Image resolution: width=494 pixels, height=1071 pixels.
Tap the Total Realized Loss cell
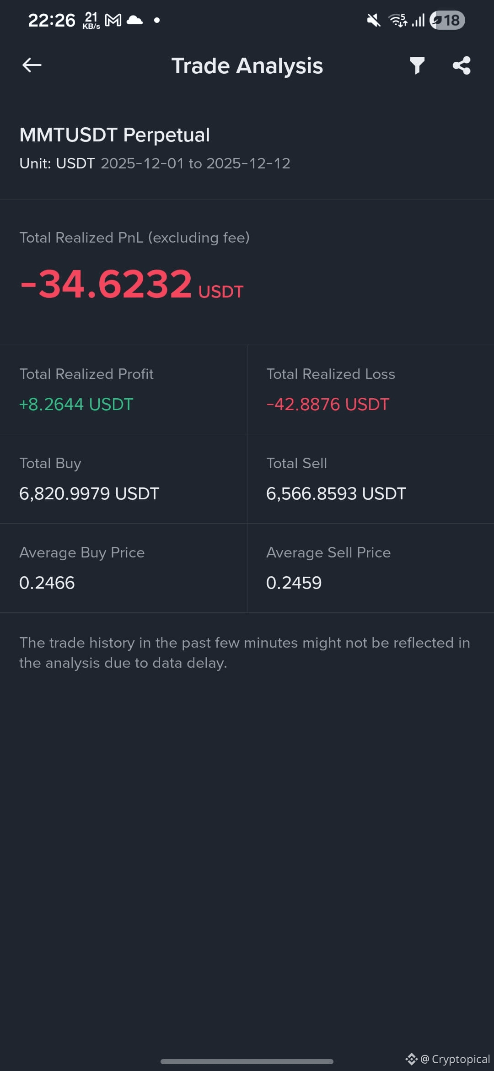point(370,389)
